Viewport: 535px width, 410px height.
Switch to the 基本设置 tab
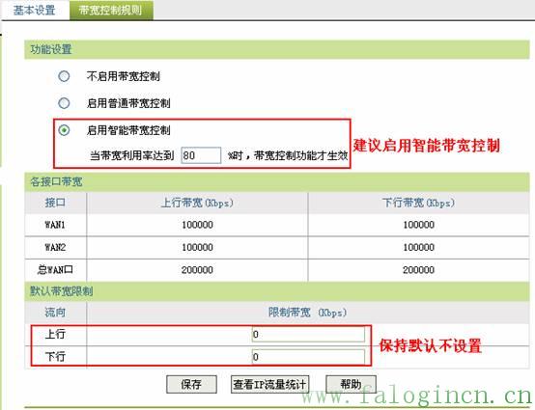34,10
